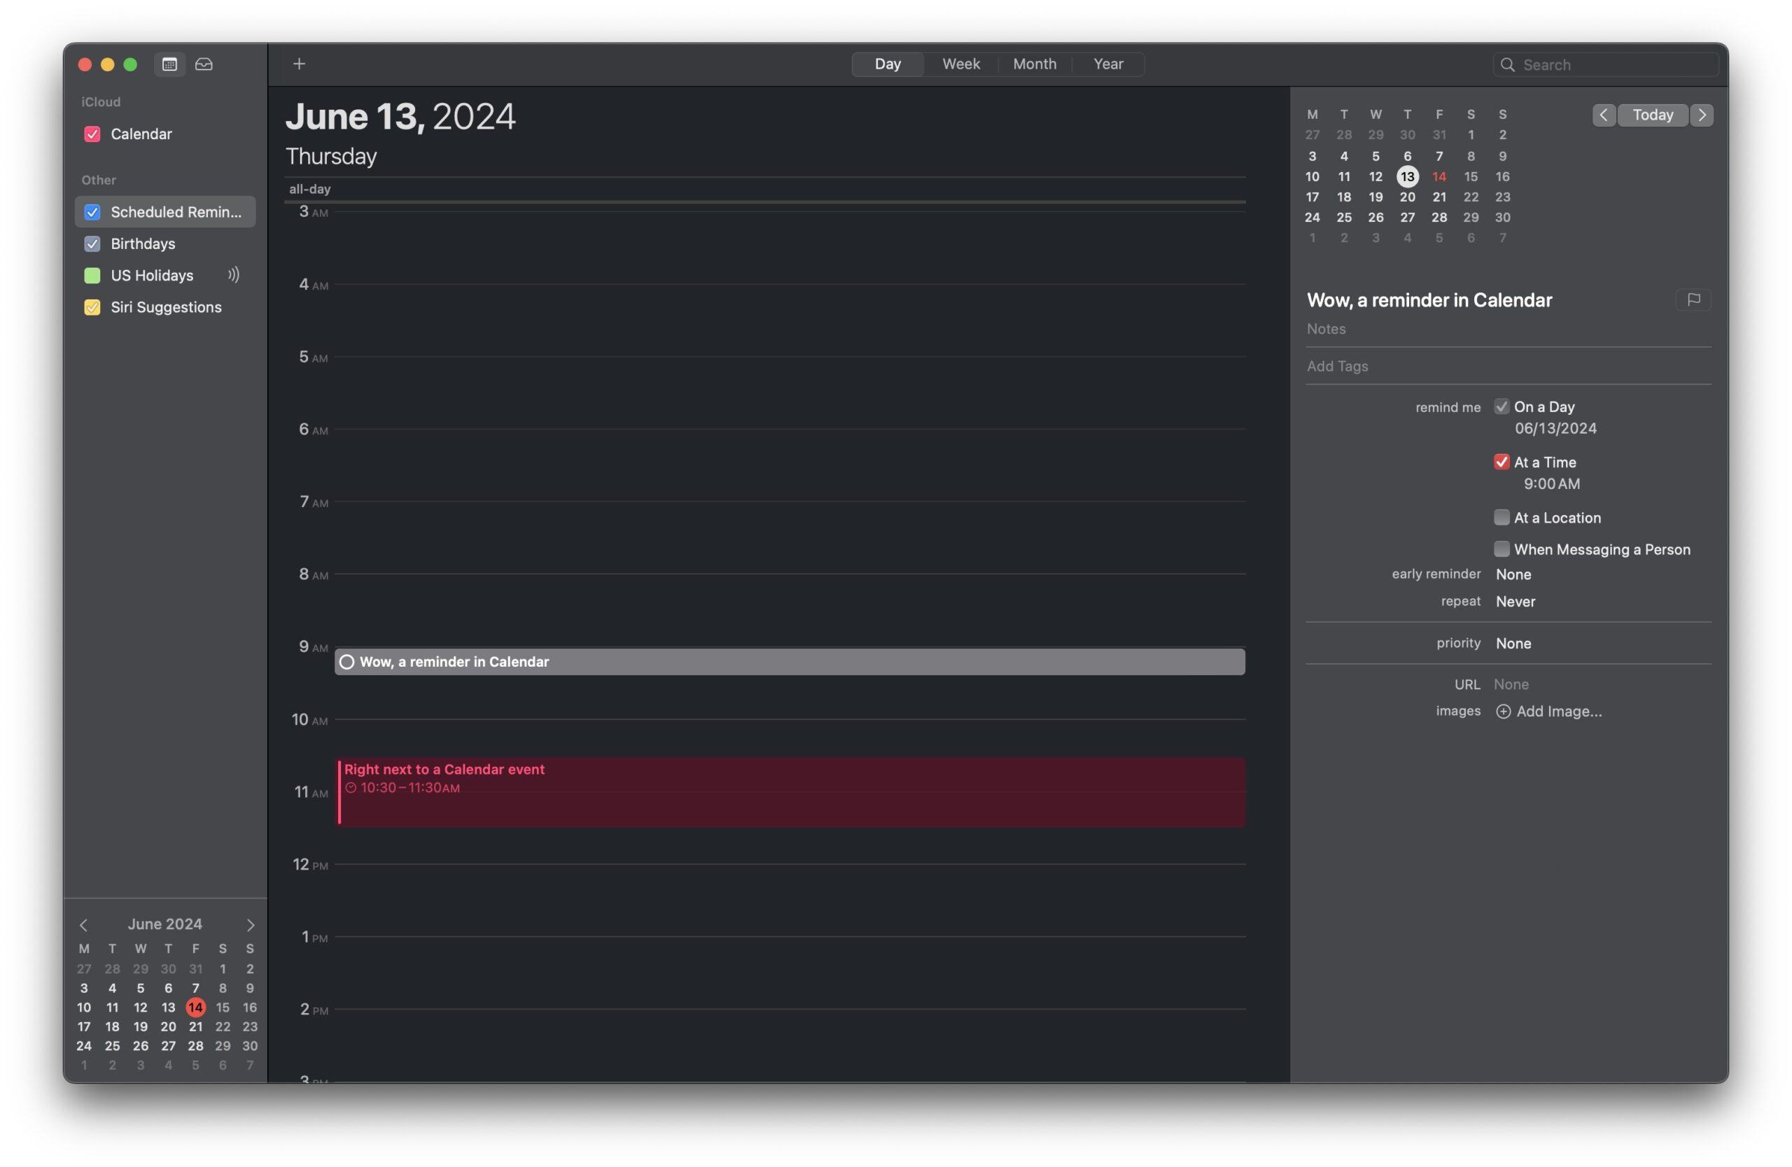Image resolution: width=1792 pixels, height=1167 pixels.
Task: Expand the Year calendar view
Action: point(1106,63)
